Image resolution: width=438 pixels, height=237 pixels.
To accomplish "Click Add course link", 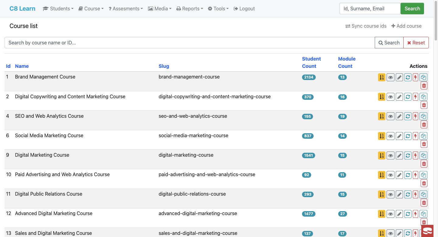I will coord(406,26).
